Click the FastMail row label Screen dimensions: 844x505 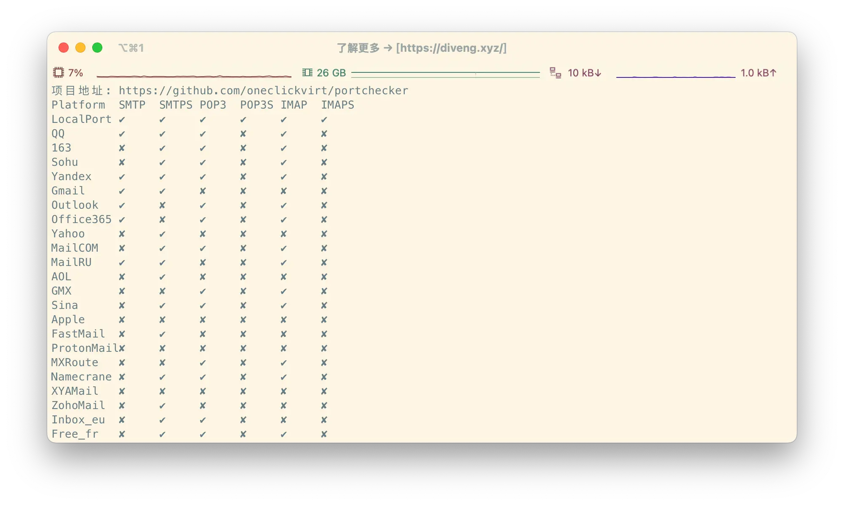78,334
